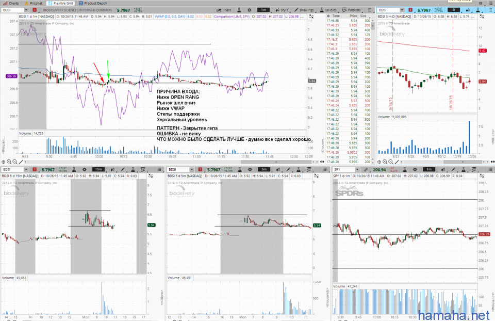The height and width of the screenshot is (321, 495).
Task: Click the red link badge on 15m chart
Action: [x=35, y=170]
